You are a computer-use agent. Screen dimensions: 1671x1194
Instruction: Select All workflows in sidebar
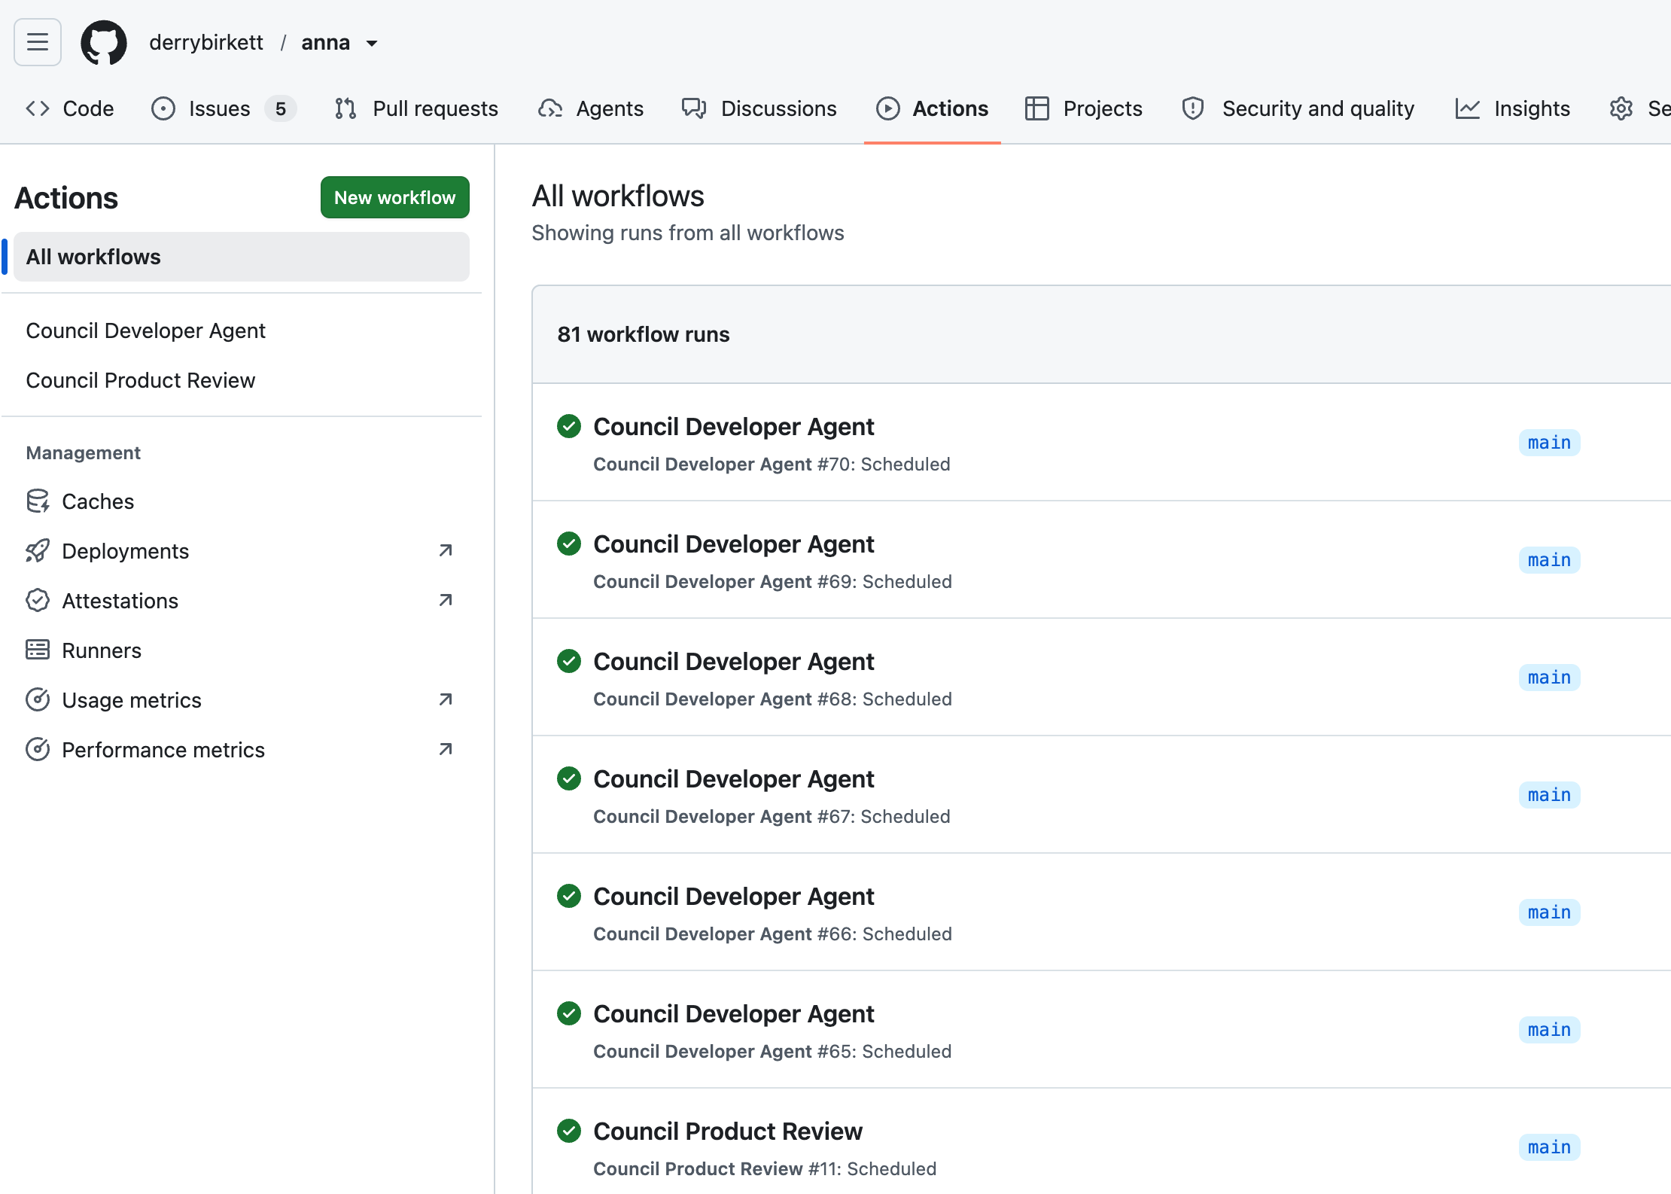[x=242, y=257]
